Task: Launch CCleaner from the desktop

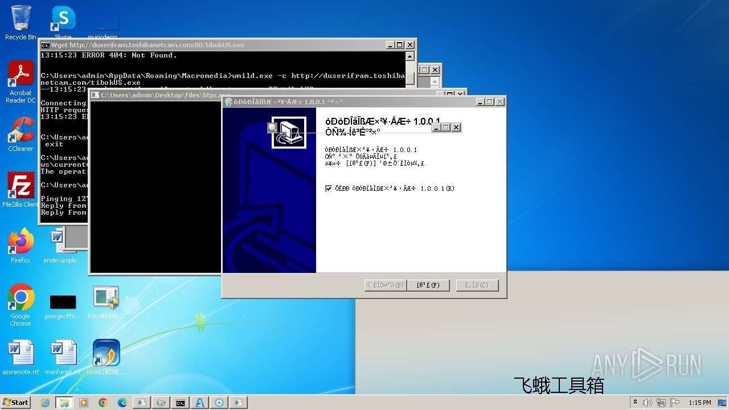Action: click(21, 134)
